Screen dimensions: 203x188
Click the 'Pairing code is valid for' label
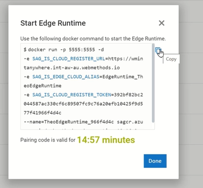click(x=48, y=140)
